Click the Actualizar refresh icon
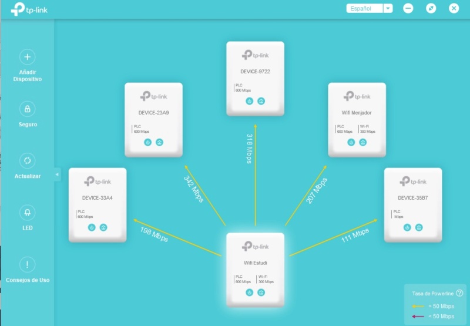This screenshot has height=326, width=470. pos(27,160)
